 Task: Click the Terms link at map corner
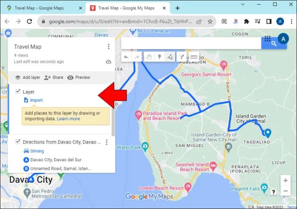point(292,207)
